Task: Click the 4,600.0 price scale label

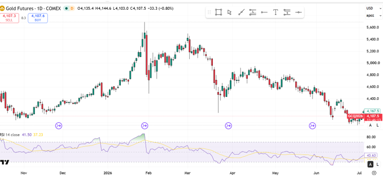Action: pyautogui.click(x=373, y=87)
